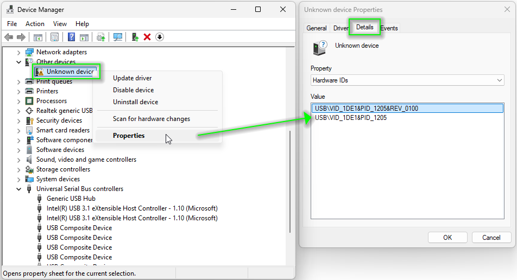This screenshot has width=517, height=280.
Task: Click the disable device down-arrow toolbar icon
Action: (159, 37)
